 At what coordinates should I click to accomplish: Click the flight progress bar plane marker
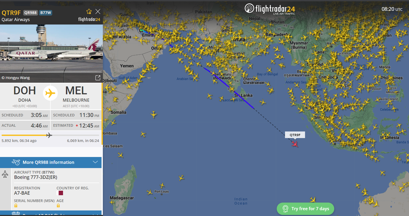pos(49,135)
